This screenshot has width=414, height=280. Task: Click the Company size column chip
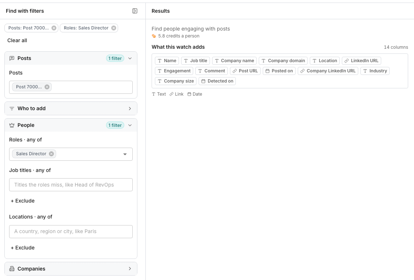tap(176, 81)
